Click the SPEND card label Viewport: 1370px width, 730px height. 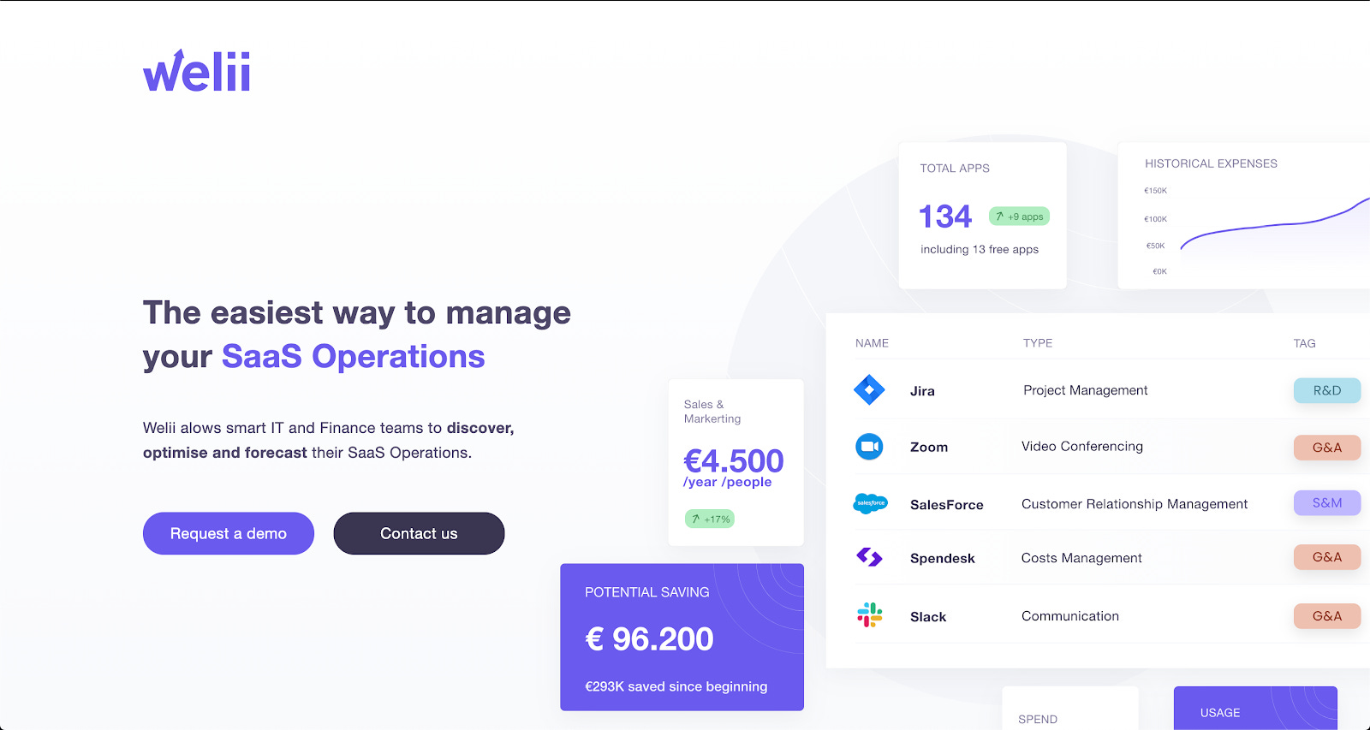1038,720
